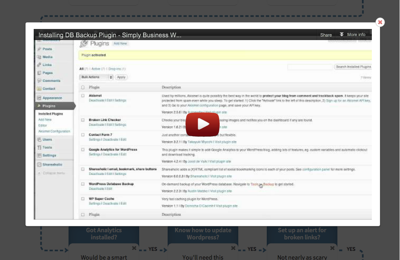
Task: Open Akismet Configuration submenu item
Action: click(54, 131)
